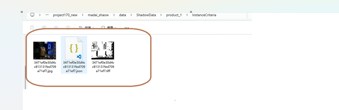The width and height of the screenshot is (339, 110).
Task: Show hidden breadcrumb folders via ellipsis
Action: [x=47, y=15]
